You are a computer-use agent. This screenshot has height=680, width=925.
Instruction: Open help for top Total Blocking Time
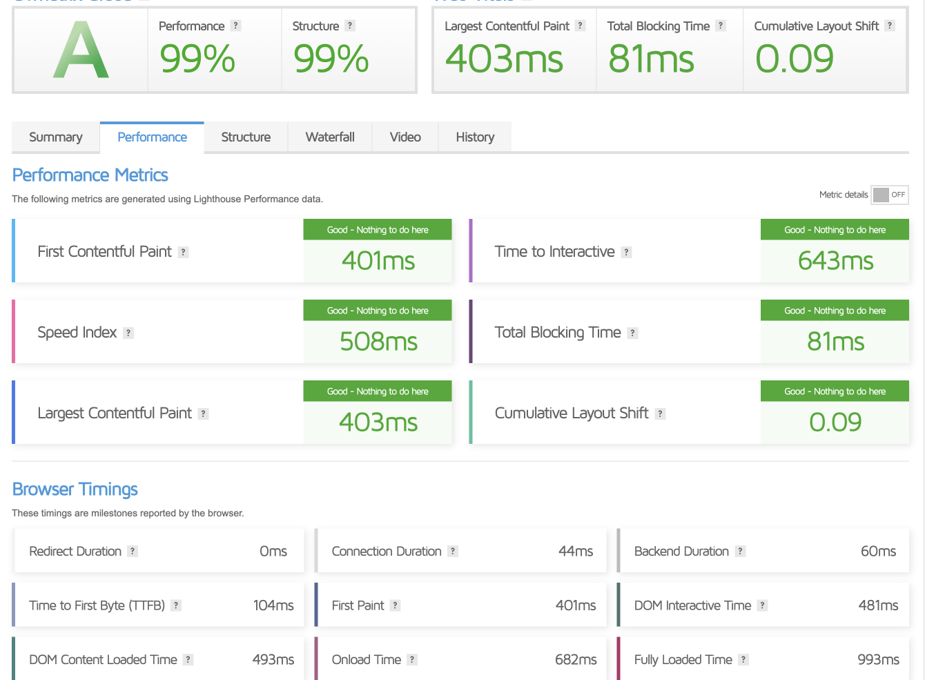[721, 26]
